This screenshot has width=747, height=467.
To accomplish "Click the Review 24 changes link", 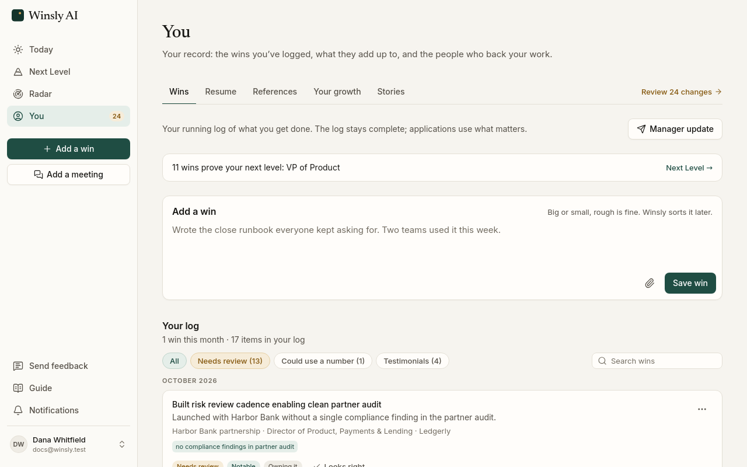I will [x=682, y=92].
